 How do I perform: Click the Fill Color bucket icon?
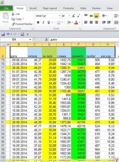[69, 22]
